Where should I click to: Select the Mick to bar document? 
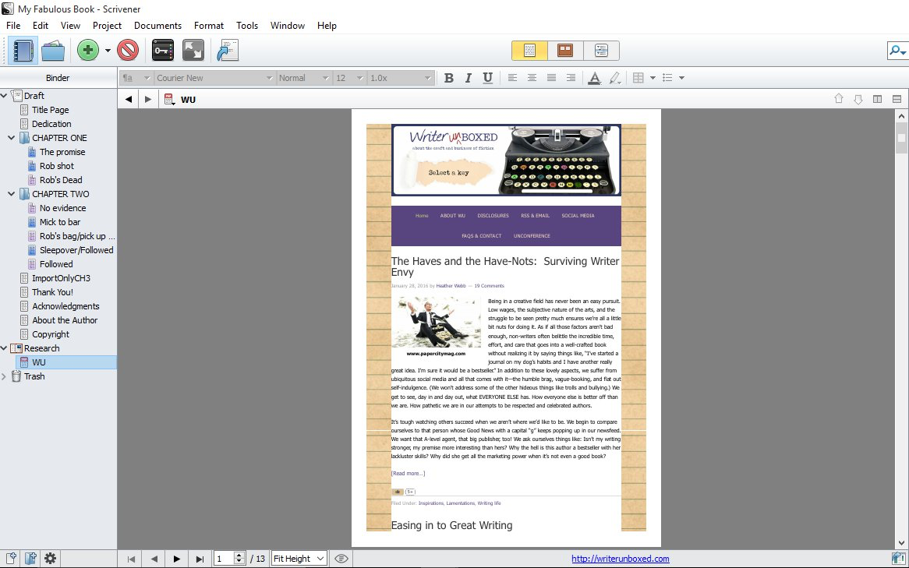pyautogui.click(x=60, y=222)
